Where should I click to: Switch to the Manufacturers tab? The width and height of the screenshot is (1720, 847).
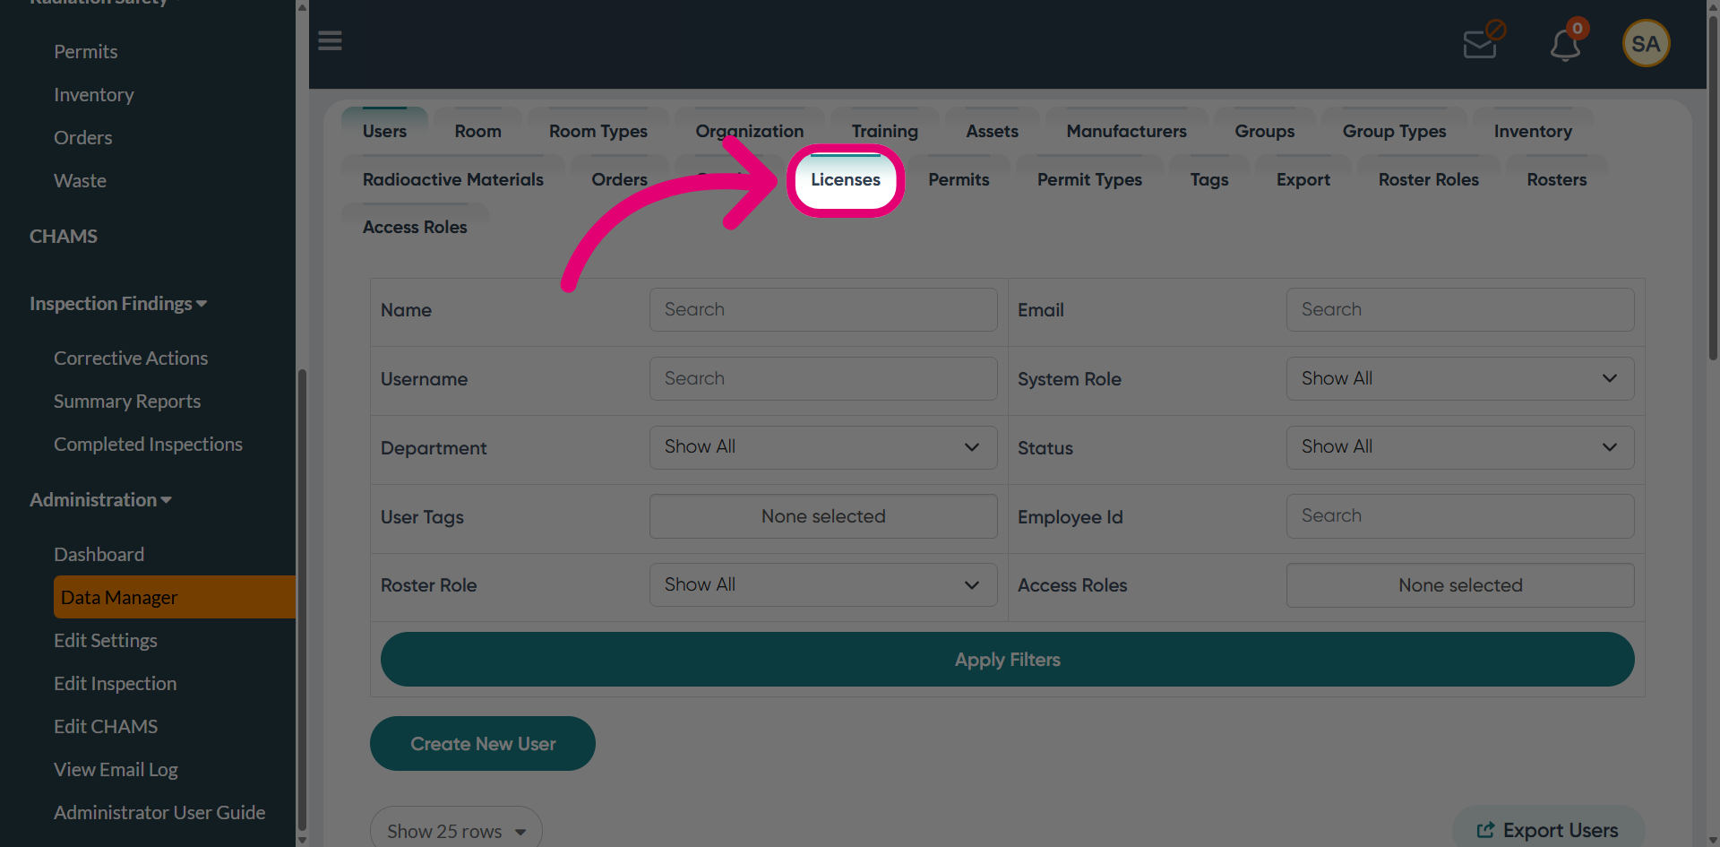coord(1126,131)
